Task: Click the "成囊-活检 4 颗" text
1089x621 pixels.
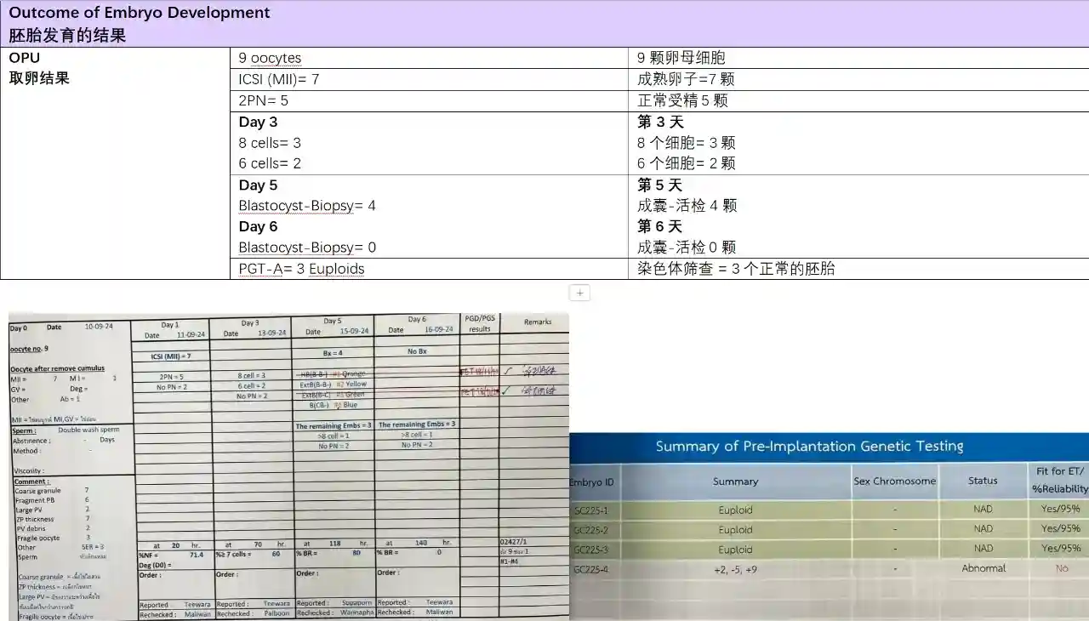Action: (x=687, y=206)
